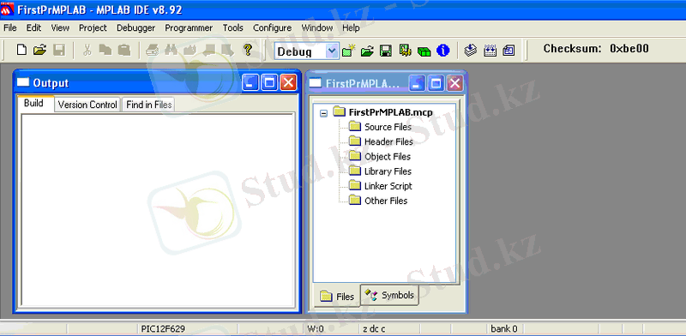Maximize the FirstPrMPLA... project window

(x=436, y=82)
